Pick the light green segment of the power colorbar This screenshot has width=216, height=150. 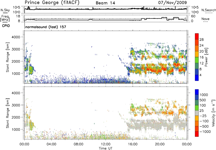click(197, 60)
